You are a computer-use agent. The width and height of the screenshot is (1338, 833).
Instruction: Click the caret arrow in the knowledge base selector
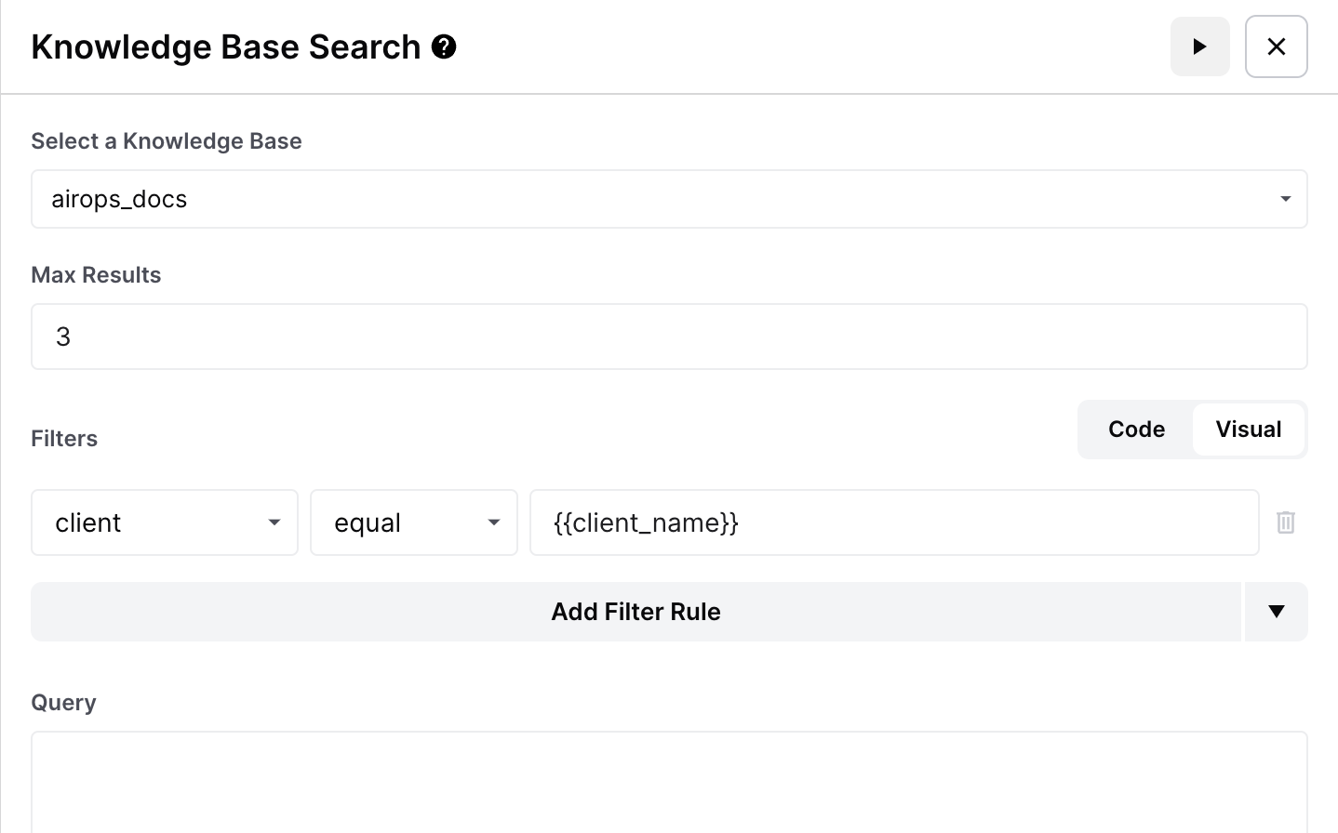pyautogui.click(x=1285, y=199)
